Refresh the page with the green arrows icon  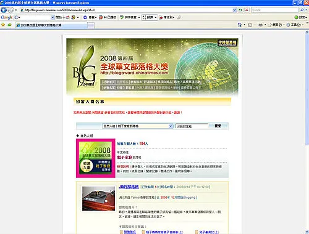pyautogui.click(x=240, y=10)
